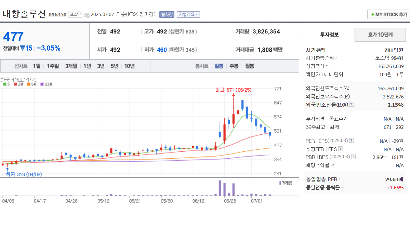Click the change rate −3.05%

click(x=48, y=48)
